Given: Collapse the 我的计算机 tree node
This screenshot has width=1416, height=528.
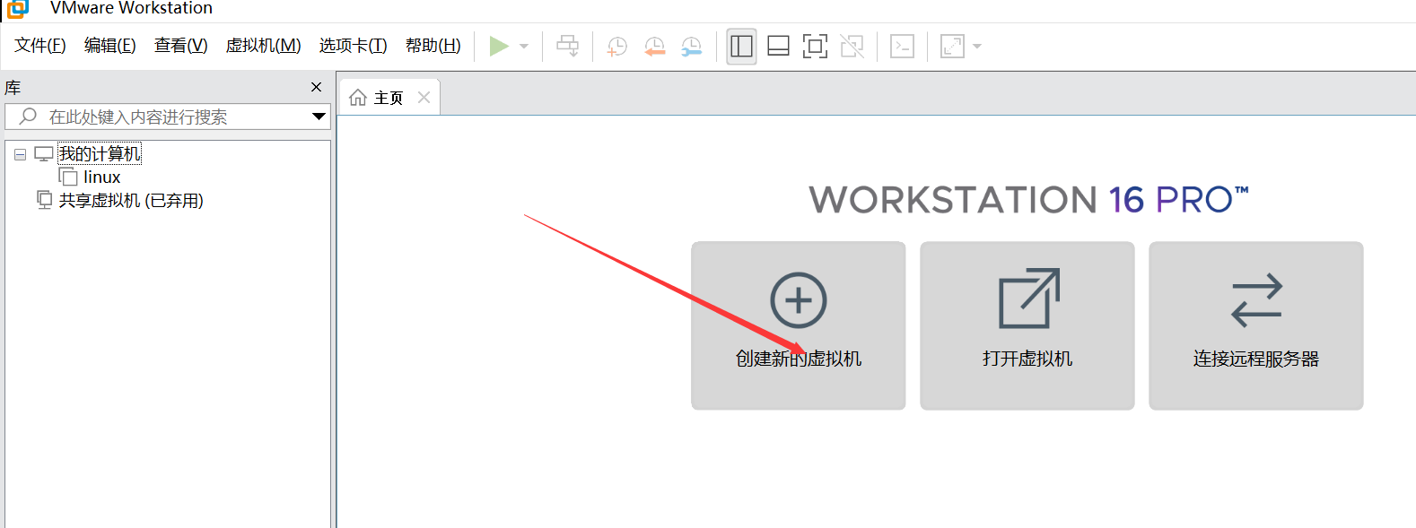Looking at the screenshot, I should point(20,154).
